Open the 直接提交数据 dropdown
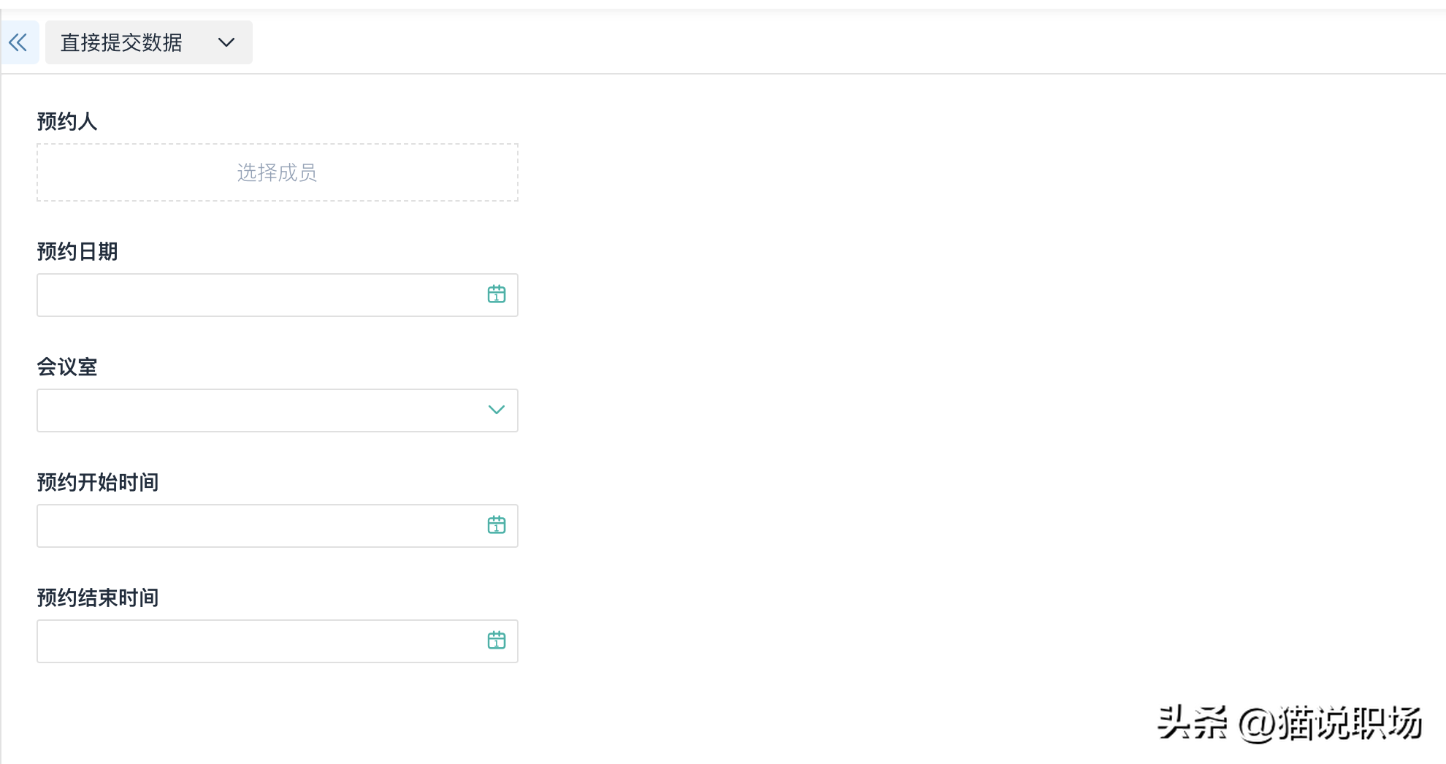This screenshot has height=764, width=1446. (x=122, y=42)
